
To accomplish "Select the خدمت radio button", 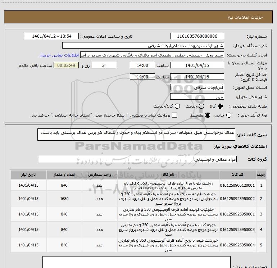I will (201, 106).
